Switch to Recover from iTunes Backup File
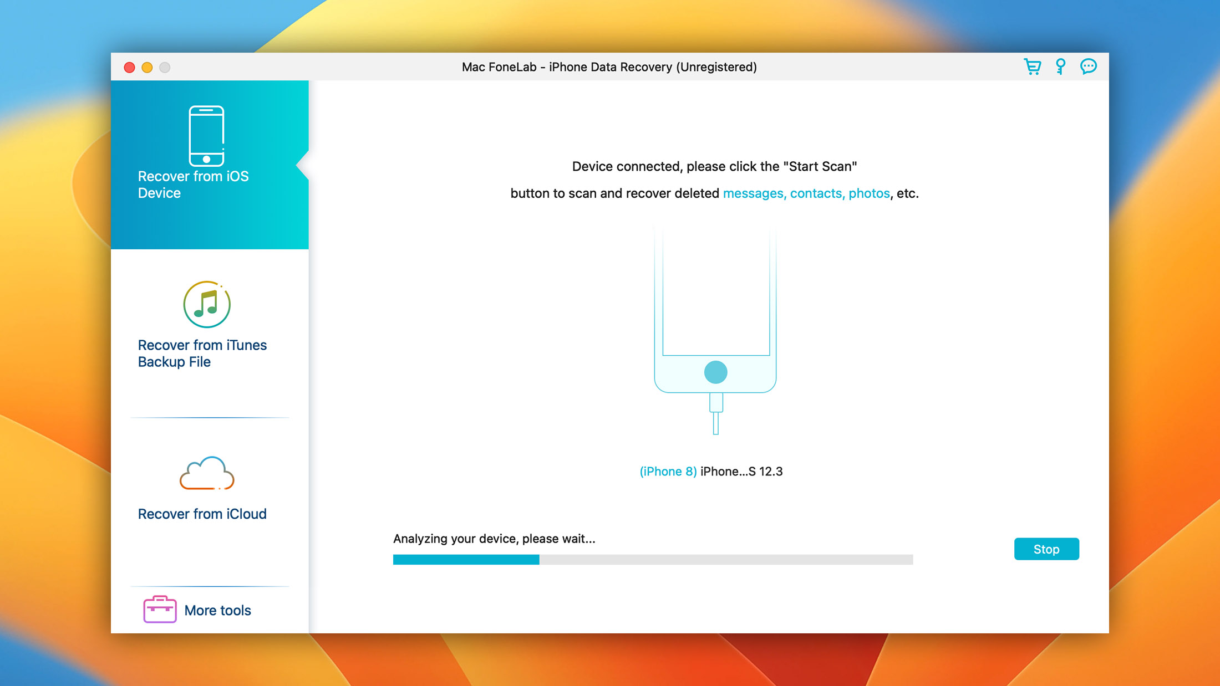The height and width of the screenshot is (686, 1220). tap(210, 333)
